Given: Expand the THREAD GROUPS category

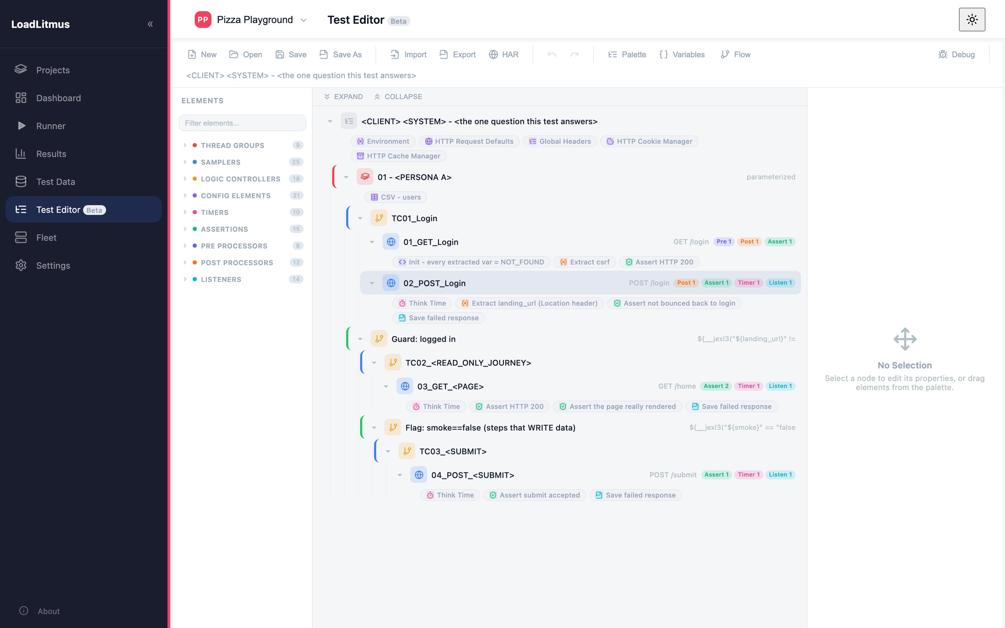Looking at the screenshot, I should [x=243, y=145].
